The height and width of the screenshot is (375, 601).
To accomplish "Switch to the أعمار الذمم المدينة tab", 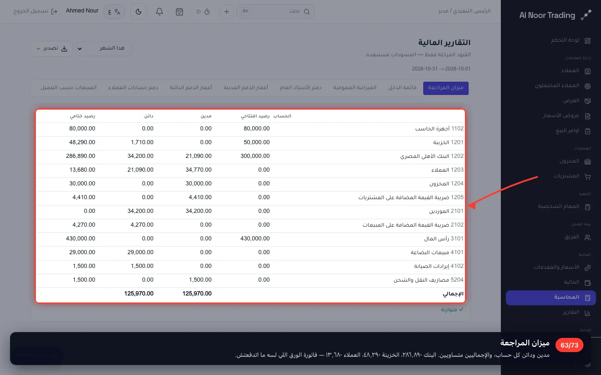I will click(x=246, y=87).
